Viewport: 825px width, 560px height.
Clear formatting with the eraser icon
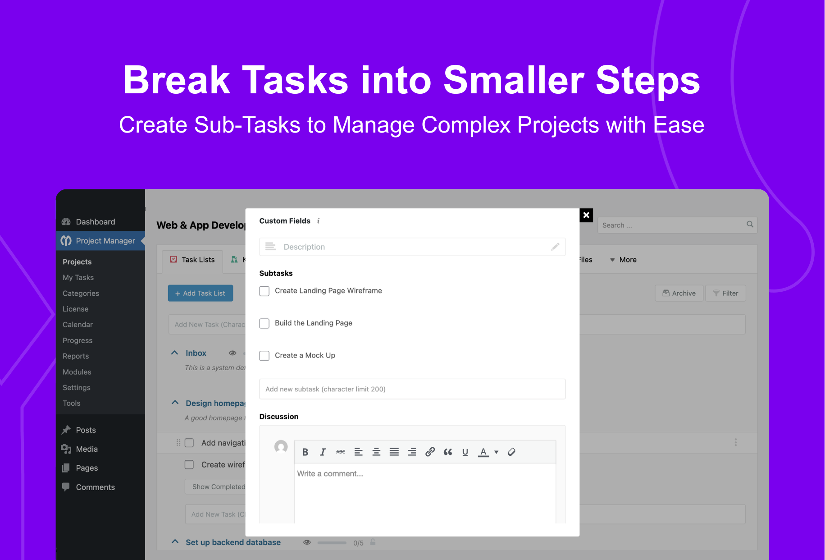pyautogui.click(x=511, y=452)
